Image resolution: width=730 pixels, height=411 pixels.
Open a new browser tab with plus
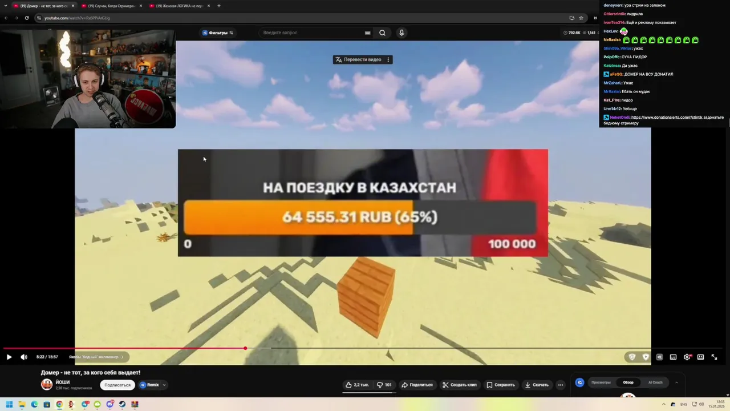(x=219, y=6)
